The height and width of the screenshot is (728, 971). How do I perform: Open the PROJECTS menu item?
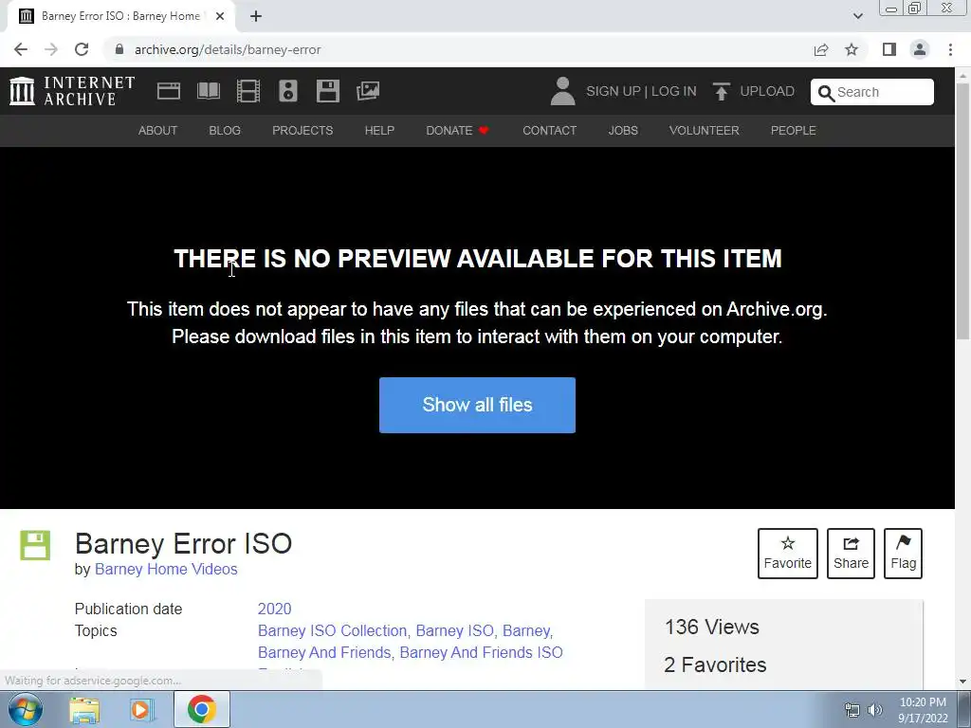302,131
